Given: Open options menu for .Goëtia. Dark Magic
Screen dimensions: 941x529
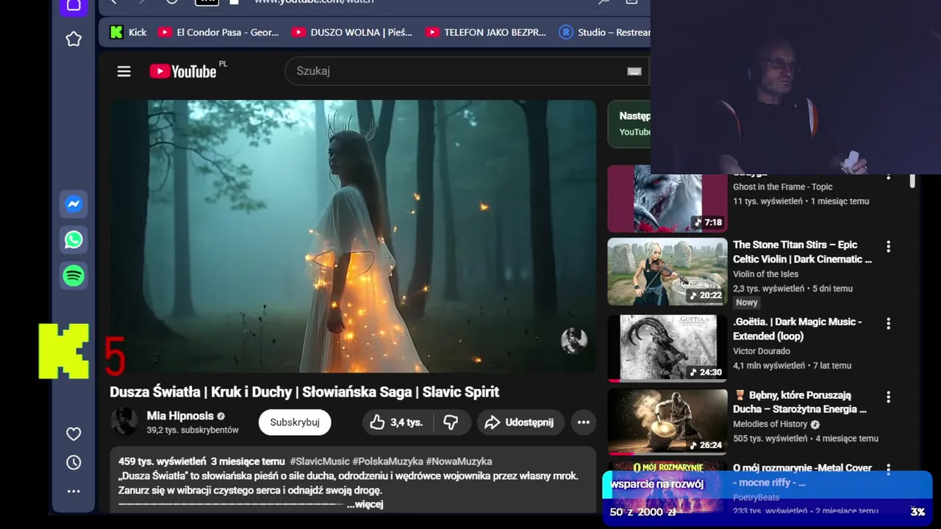Looking at the screenshot, I should click(x=888, y=324).
